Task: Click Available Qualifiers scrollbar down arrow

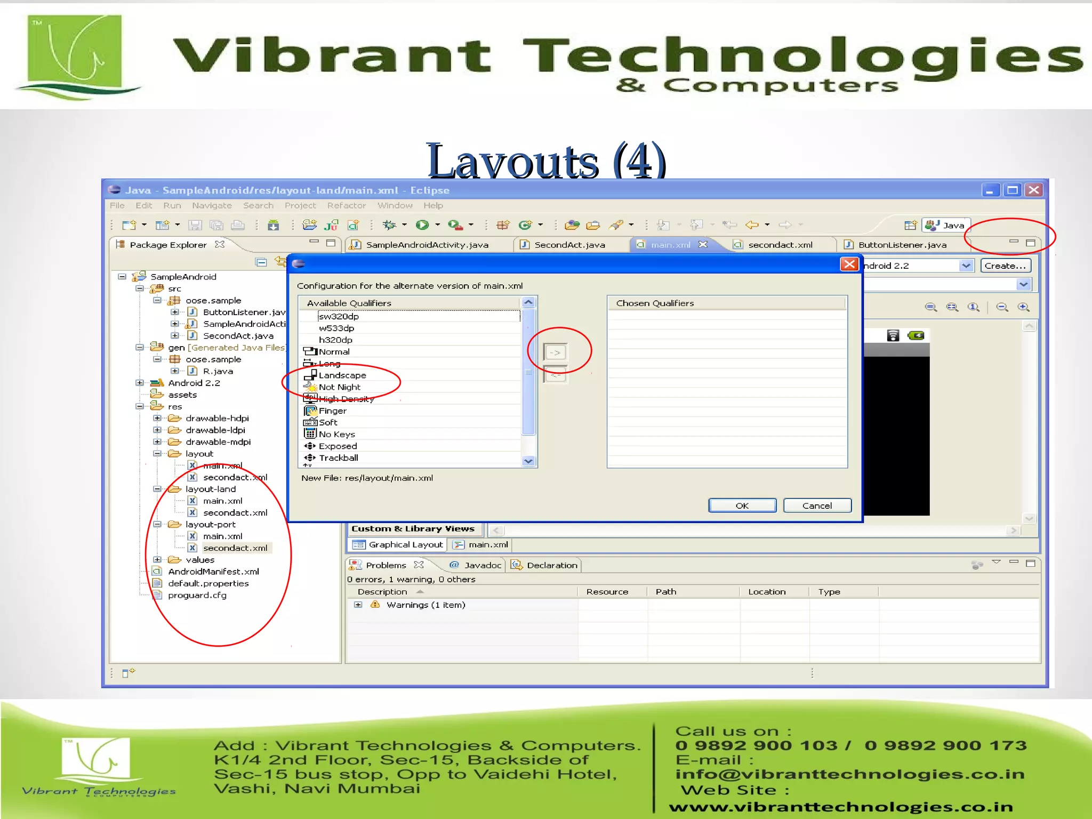Action: (x=528, y=461)
